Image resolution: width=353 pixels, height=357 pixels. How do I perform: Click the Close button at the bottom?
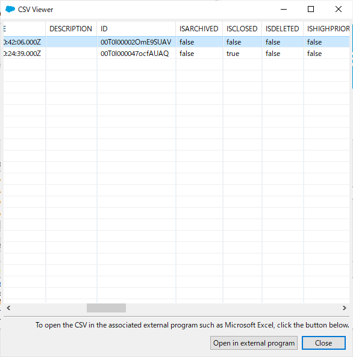323,343
